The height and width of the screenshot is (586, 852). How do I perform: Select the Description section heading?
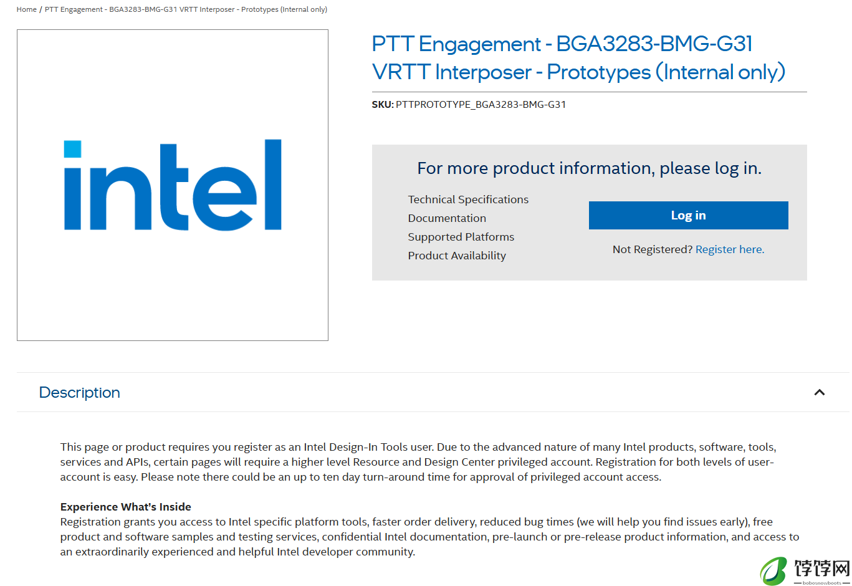coord(80,392)
